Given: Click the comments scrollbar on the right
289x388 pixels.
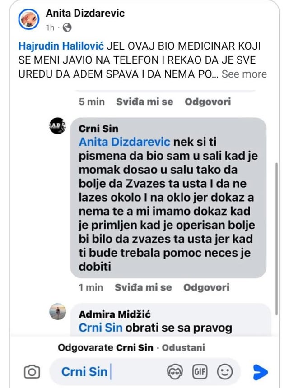Looking at the screenshot, I should point(277,239).
